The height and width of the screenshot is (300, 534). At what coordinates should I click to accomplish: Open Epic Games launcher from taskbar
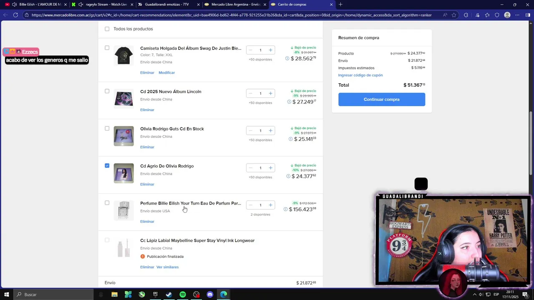[155, 295]
